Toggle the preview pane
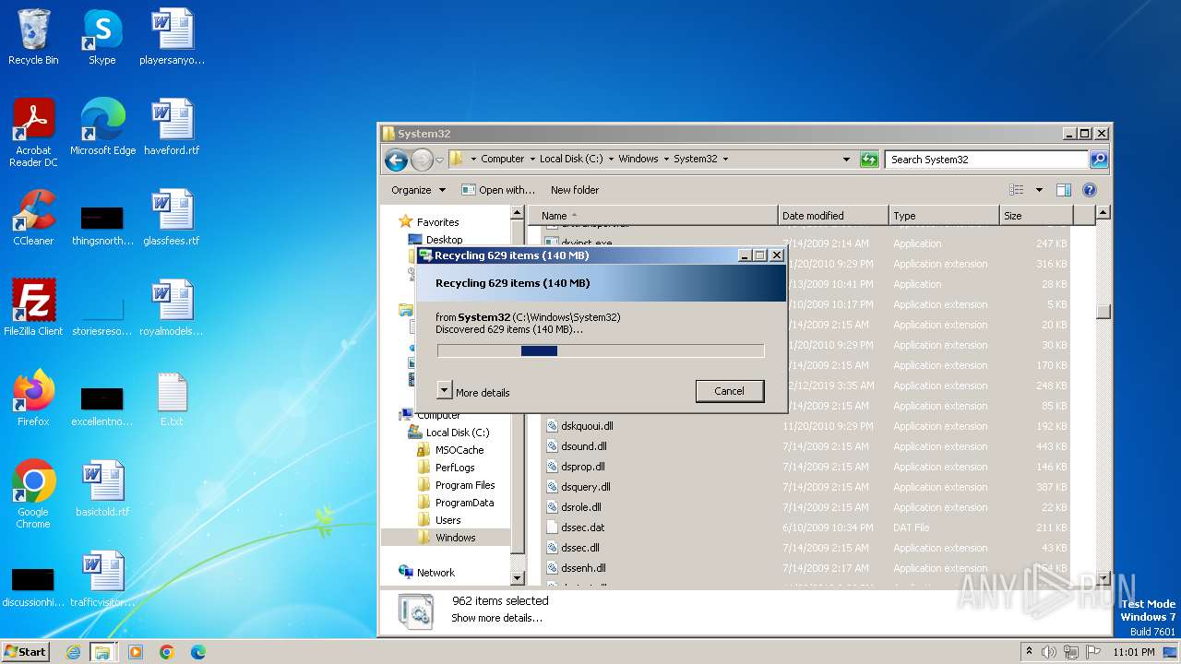 coord(1064,190)
